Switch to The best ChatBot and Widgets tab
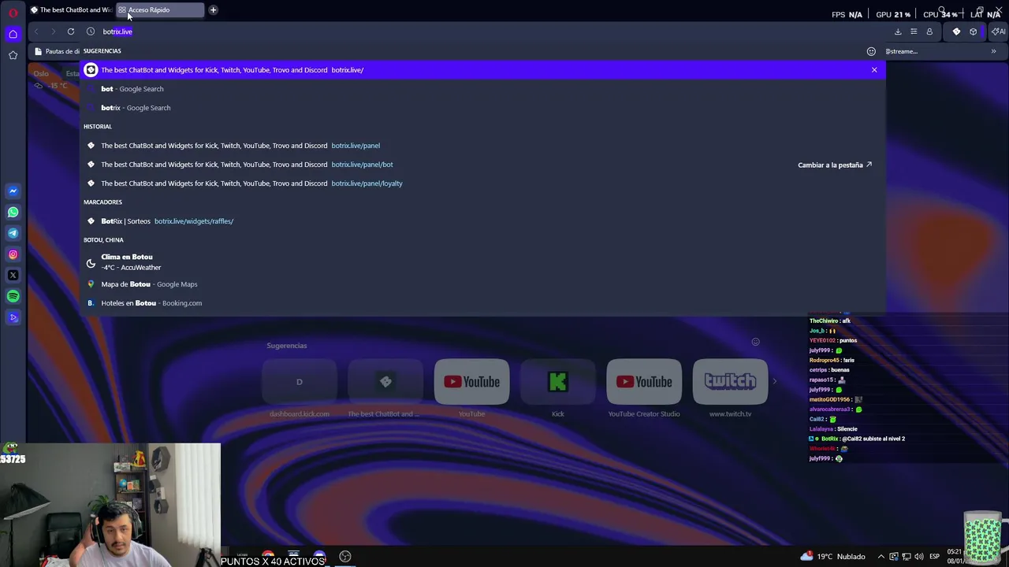 click(71, 10)
